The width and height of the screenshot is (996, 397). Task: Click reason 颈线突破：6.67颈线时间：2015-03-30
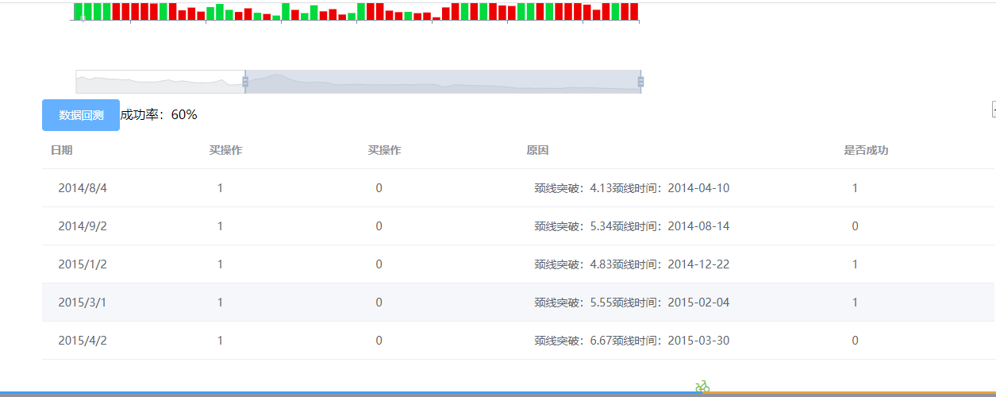632,341
